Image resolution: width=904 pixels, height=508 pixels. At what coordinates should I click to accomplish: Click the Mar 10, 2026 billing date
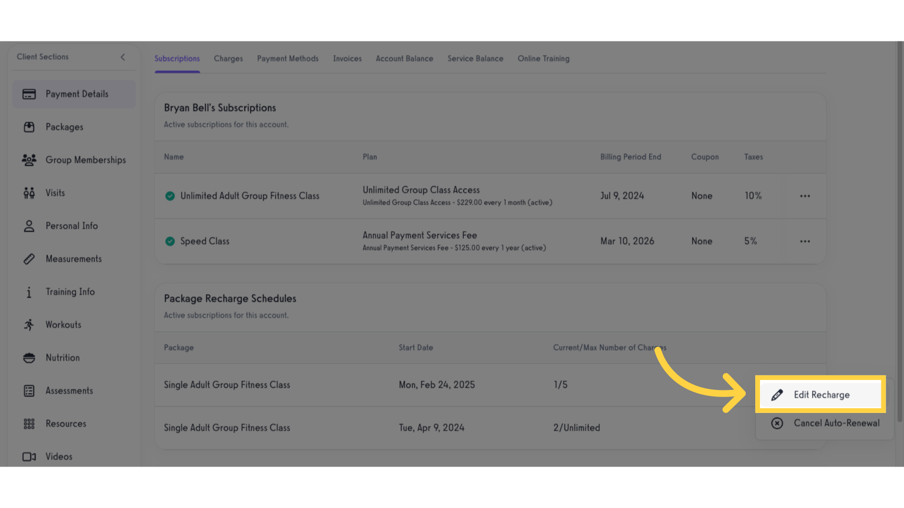627,241
